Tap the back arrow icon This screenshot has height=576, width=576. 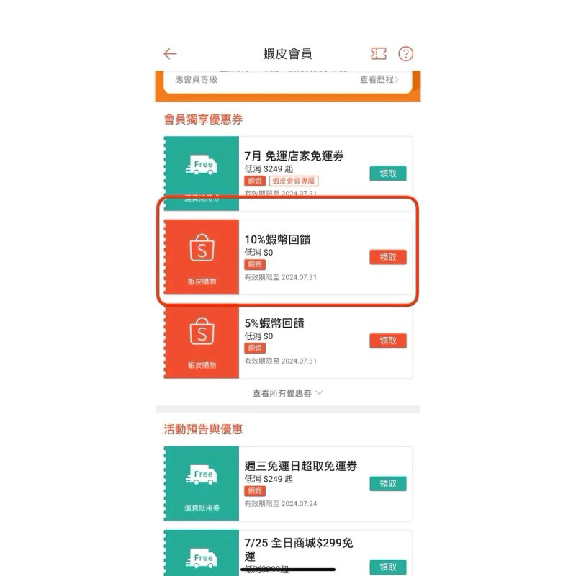coord(170,53)
